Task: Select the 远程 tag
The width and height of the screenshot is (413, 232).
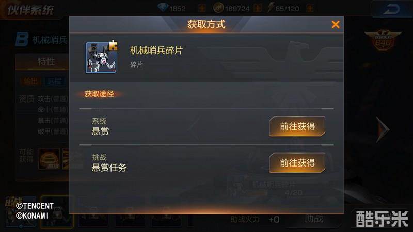Action: [55, 81]
